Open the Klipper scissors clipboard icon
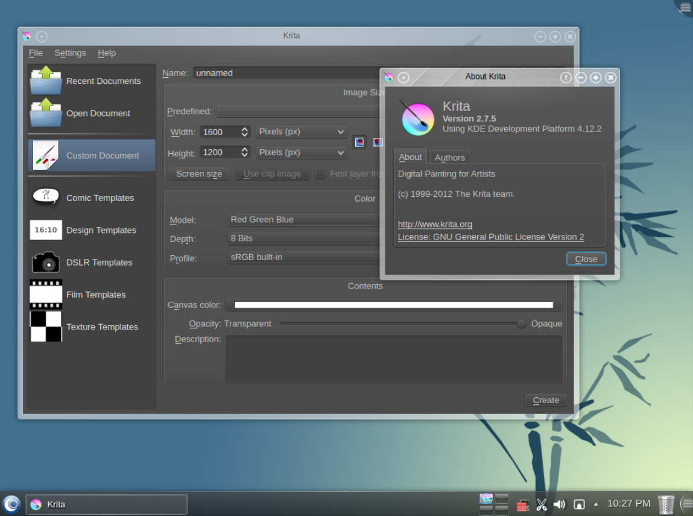The image size is (693, 516). point(542,504)
